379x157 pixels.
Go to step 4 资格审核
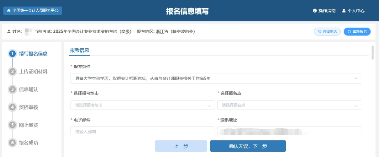pos(28,107)
